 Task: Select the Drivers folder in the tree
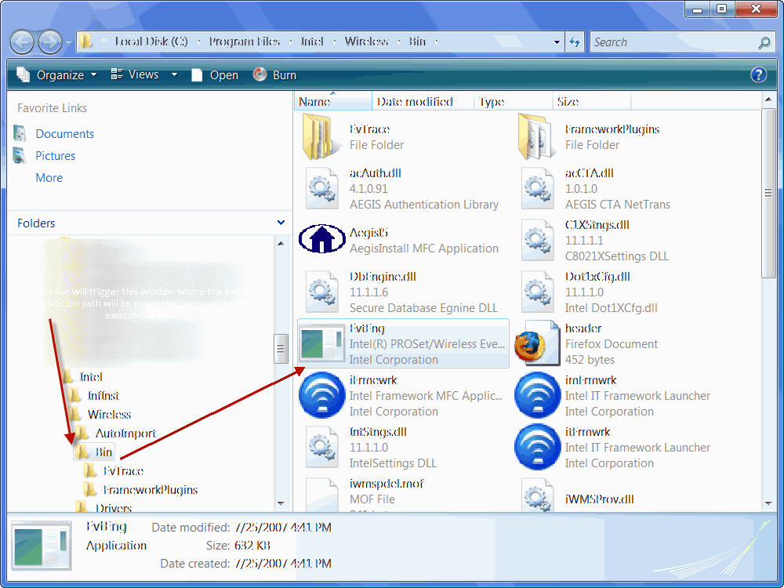(114, 507)
